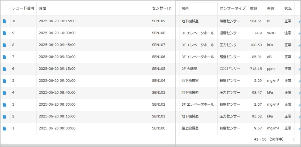Open the document icon for record 6
Screen dimensions: 301x147
[5, 69]
